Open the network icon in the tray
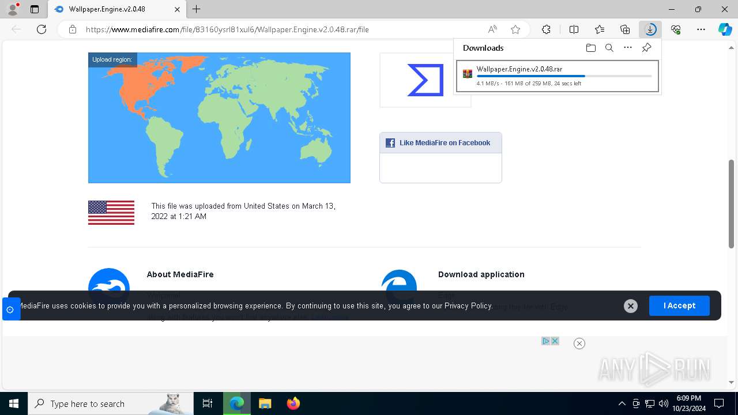The height and width of the screenshot is (415, 738). point(649,403)
